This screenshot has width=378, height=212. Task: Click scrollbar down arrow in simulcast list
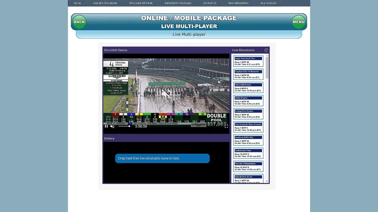click(x=267, y=181)
